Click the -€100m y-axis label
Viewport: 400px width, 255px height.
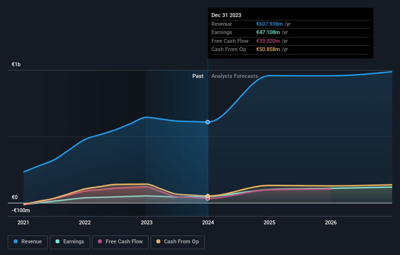coord(20,210)
